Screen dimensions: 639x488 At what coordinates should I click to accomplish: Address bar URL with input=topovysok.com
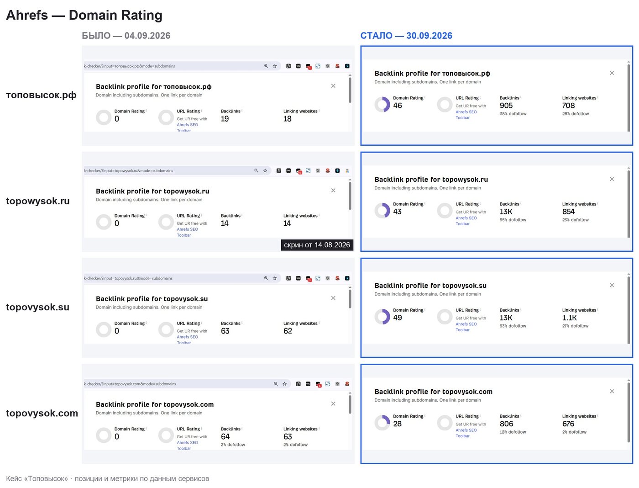(130, 384)
